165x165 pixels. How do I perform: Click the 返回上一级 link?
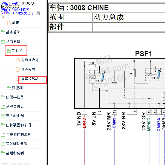coord(10,3)
